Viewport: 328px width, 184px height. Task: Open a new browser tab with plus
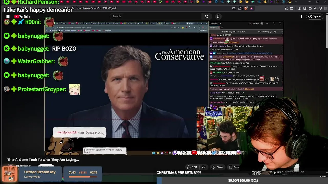pos(296,2)
